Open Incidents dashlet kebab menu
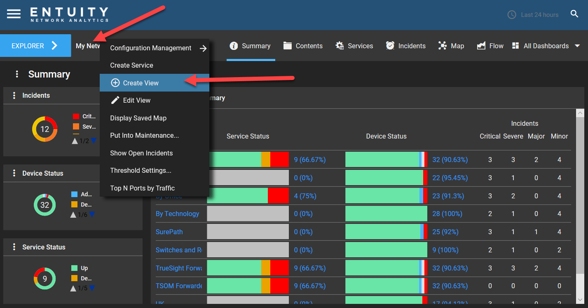 (14, 95)
